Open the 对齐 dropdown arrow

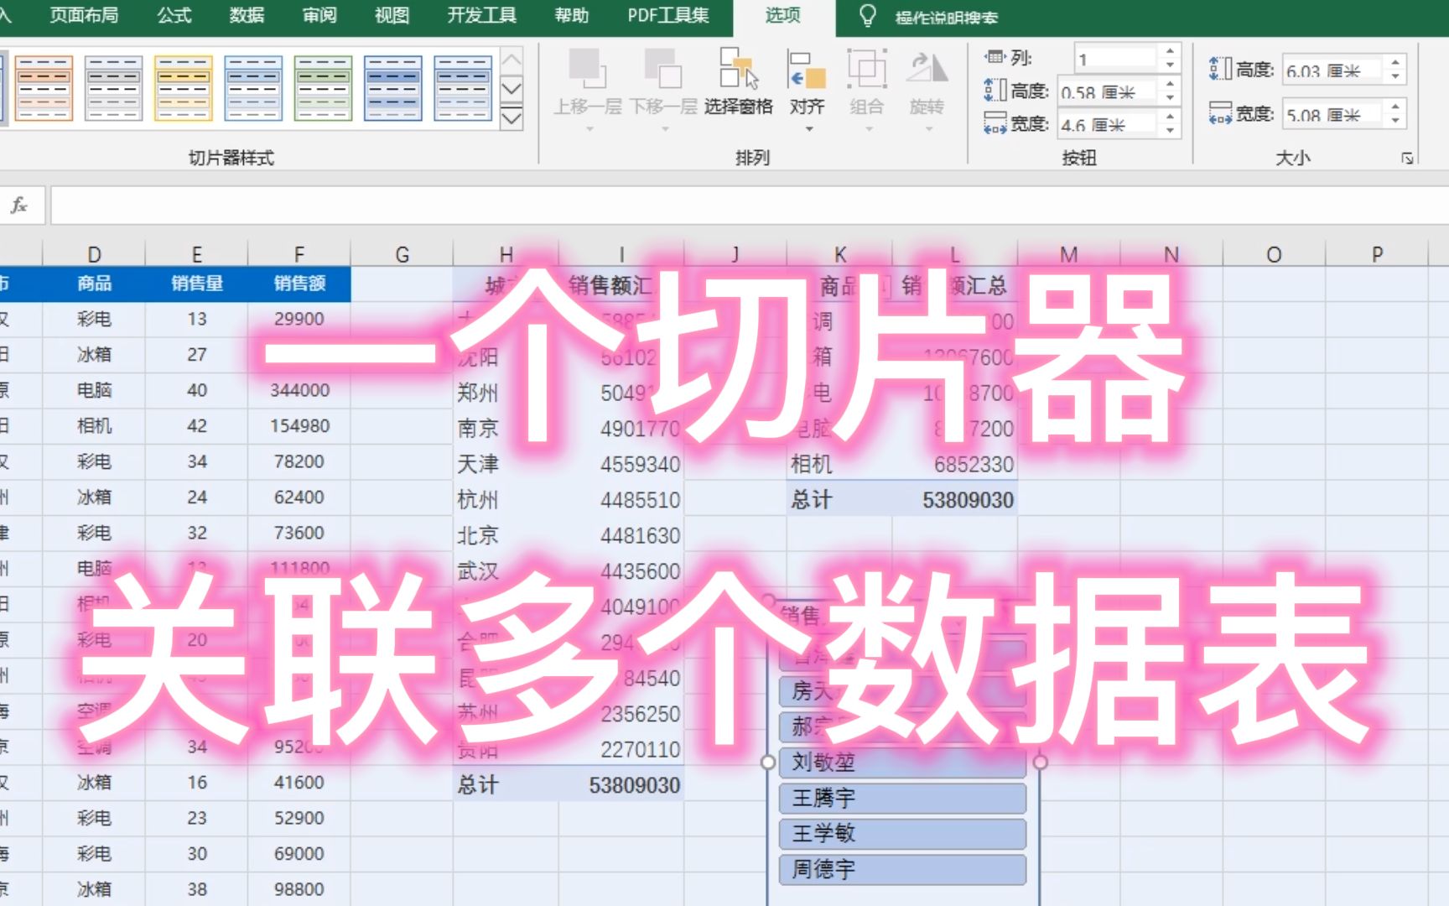coord(808,128)
